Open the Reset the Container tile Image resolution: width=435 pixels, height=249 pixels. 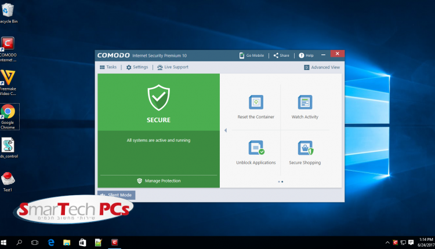[x=256, y=107]
